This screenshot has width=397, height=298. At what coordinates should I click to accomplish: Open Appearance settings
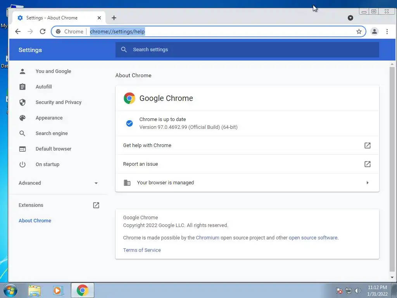click(x=49, y=118)
